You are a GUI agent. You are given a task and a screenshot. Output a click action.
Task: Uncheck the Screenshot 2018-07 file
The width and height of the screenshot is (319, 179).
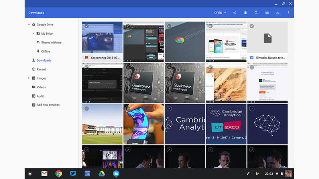click(87, 26)
